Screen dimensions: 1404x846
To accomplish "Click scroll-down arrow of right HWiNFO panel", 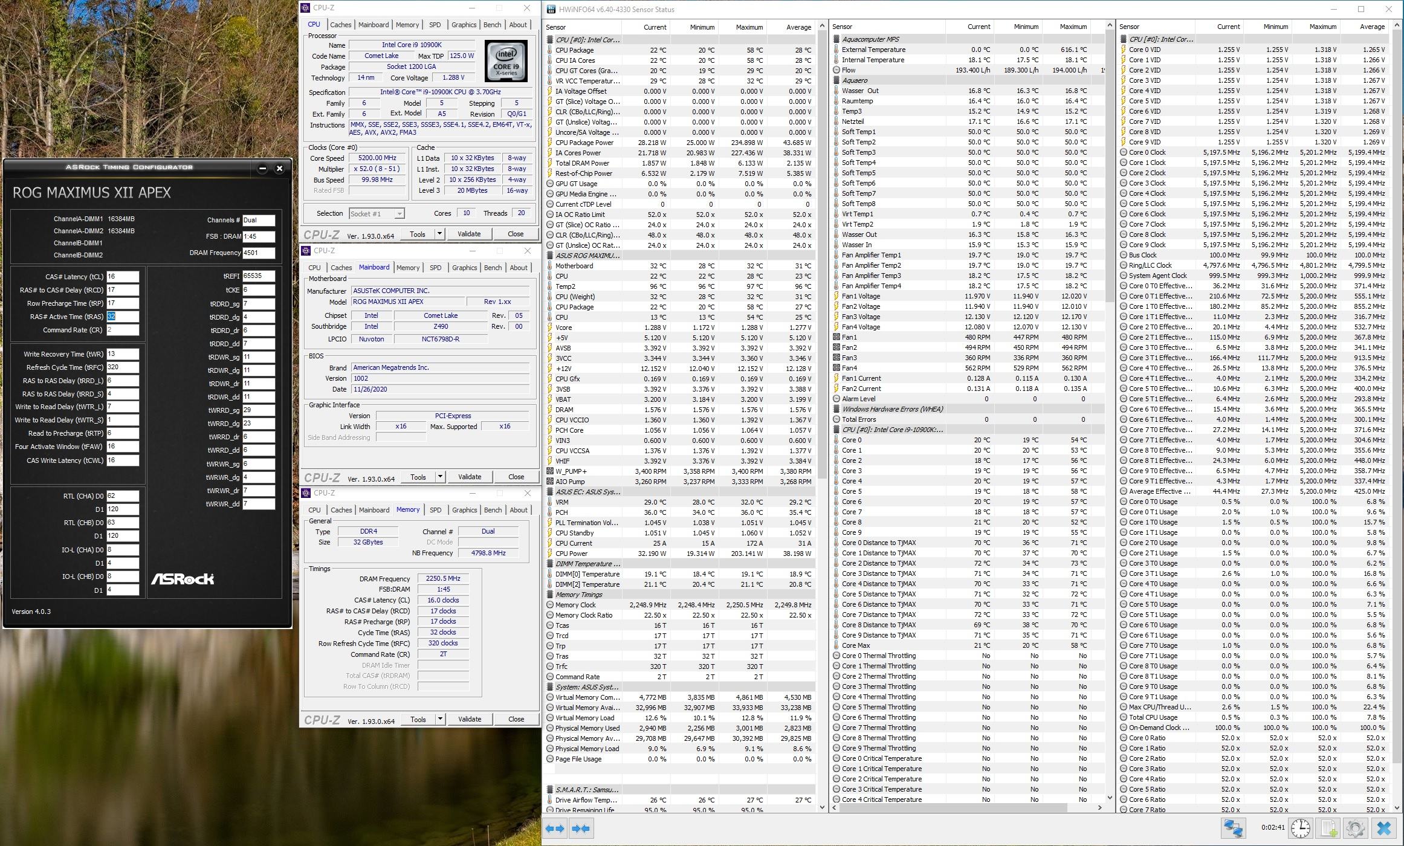I will 1397,807.
